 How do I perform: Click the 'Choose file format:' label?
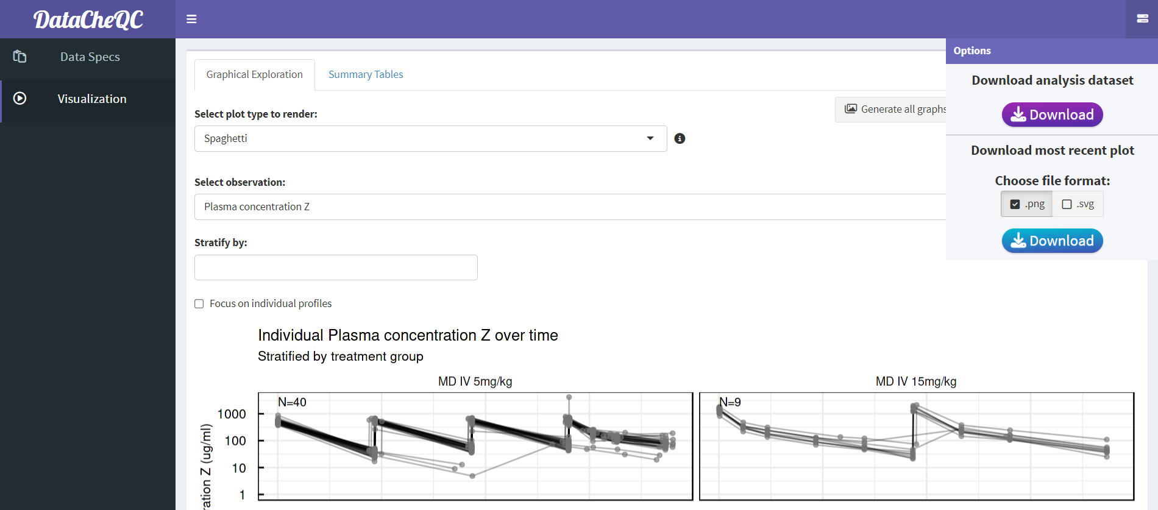pyautogui.click(x=1052, y=181)
